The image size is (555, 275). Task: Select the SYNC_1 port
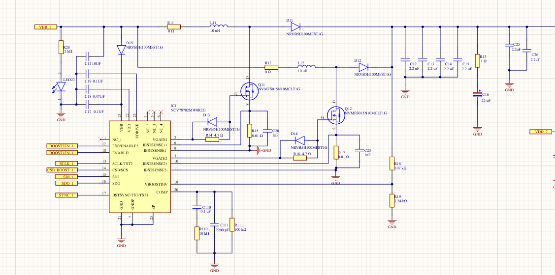tap(66, 195)
